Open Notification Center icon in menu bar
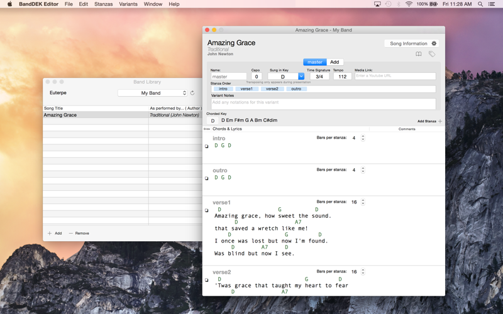This screenshot has width=503, height=314. (492, 4)
